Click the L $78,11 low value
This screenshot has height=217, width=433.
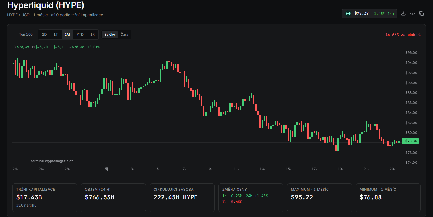click(58, 47)
